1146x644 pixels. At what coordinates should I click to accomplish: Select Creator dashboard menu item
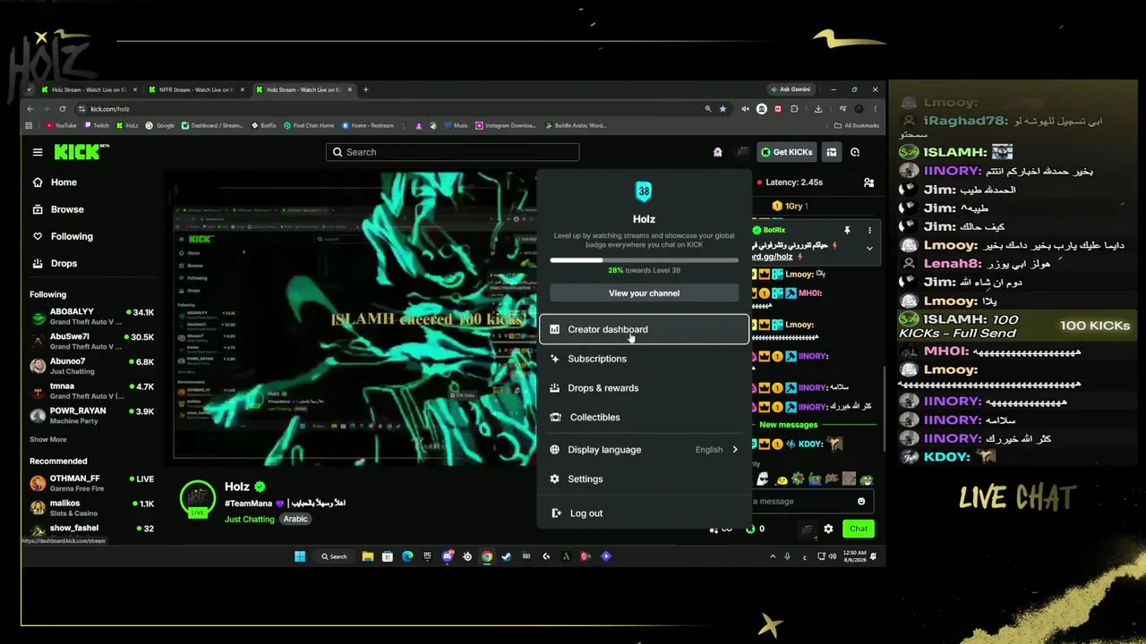tap(644, 329)
